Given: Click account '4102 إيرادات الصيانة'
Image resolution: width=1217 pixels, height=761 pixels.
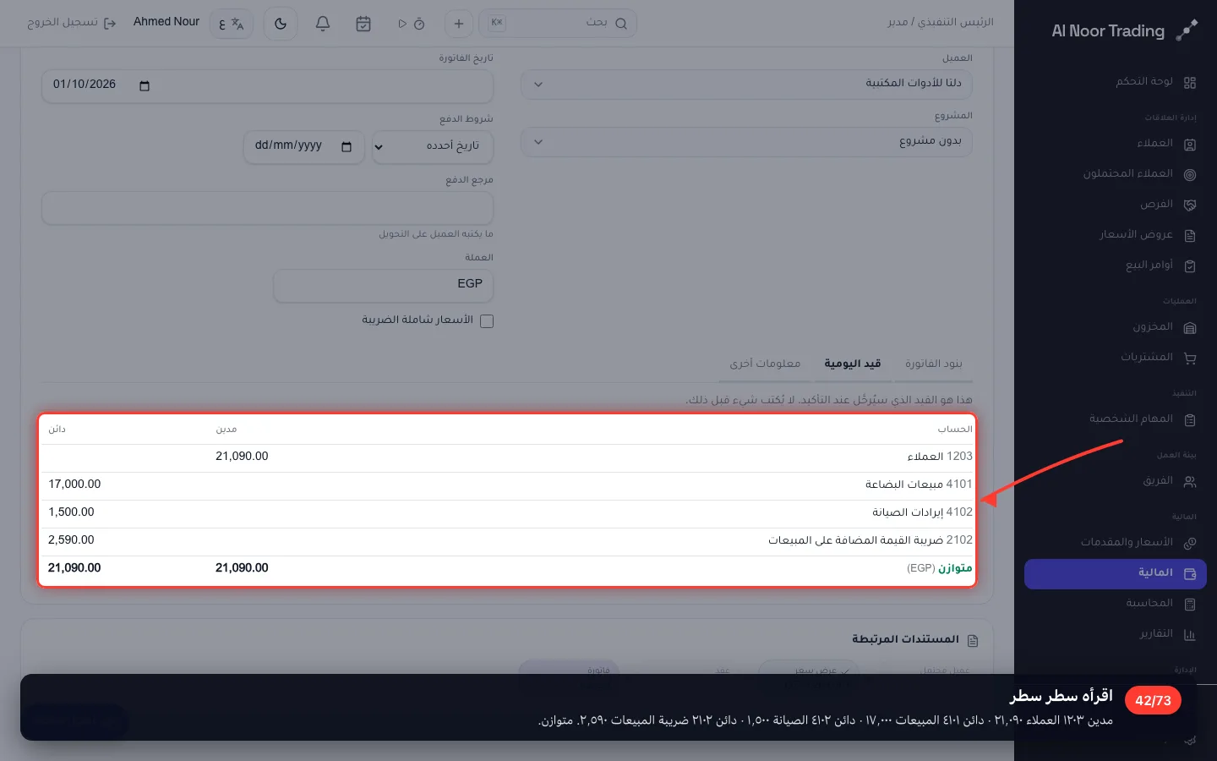Looking at the screenshot, I should click(922, 512).
